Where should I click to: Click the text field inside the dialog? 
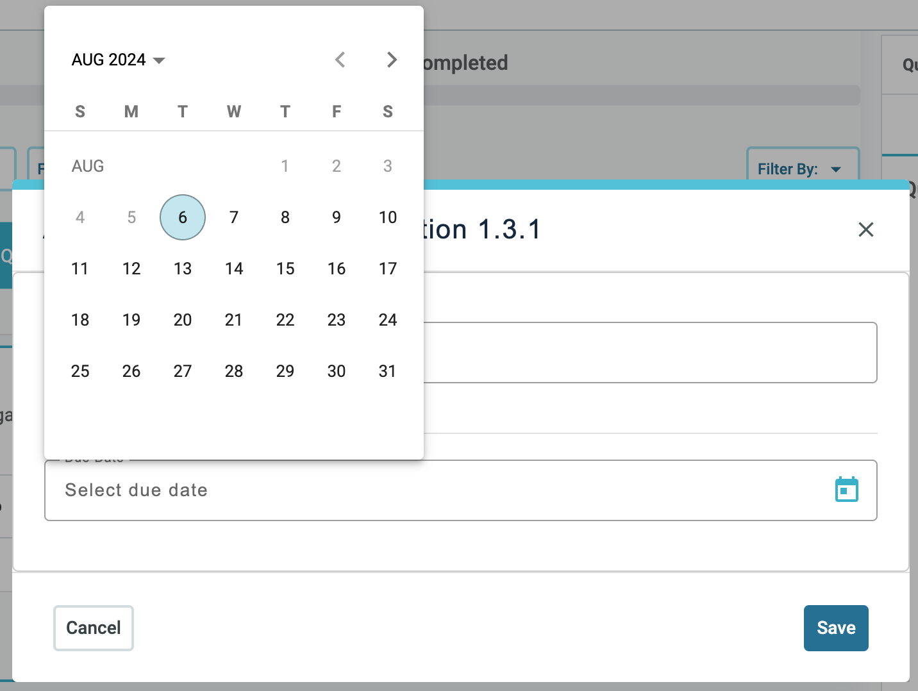[641, 353]
